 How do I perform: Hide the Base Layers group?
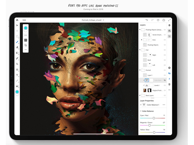click(165, 95)
